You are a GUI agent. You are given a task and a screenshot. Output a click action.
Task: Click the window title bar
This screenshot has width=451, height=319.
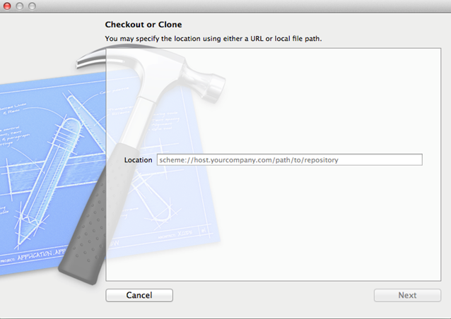click(225, 6)
